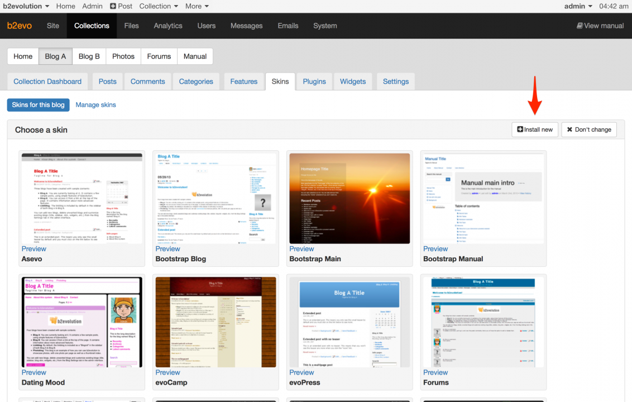The height and width of the screenshot is (402, 632).
Task: Choose the Bootstrap Main skin thumbnail
Action: pos(349,198)
